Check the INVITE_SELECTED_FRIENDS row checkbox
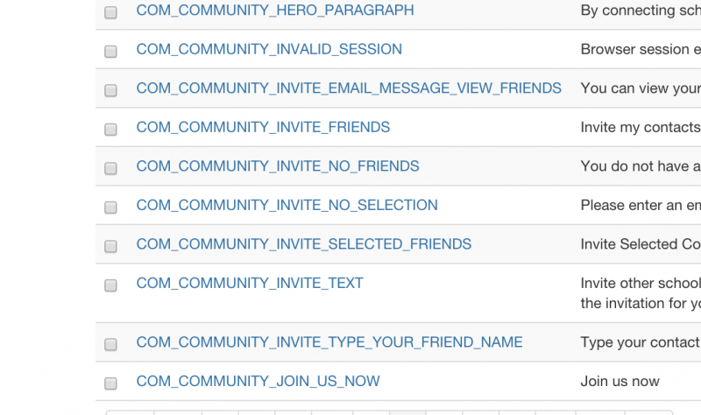Screen dimensions: 701x415 (x=110, y=246)
